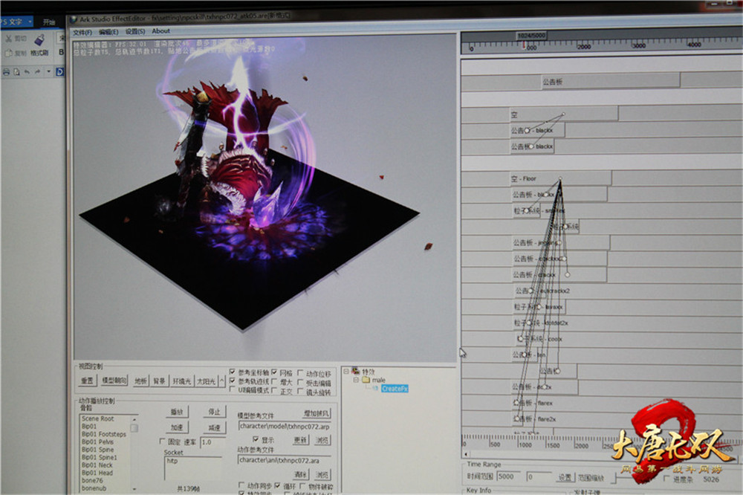Screen dimensions: 743x495
Task: Click the Ark Studio title bar icon
Action: (74, 20)
